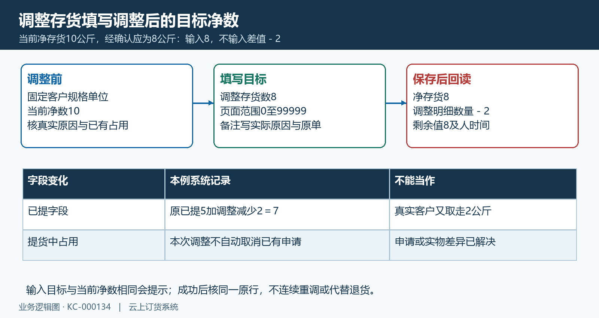Click the title 调整存货填写调整后的目标净数
This screenshot has width=599, height=318.
(x=128, y=20)
